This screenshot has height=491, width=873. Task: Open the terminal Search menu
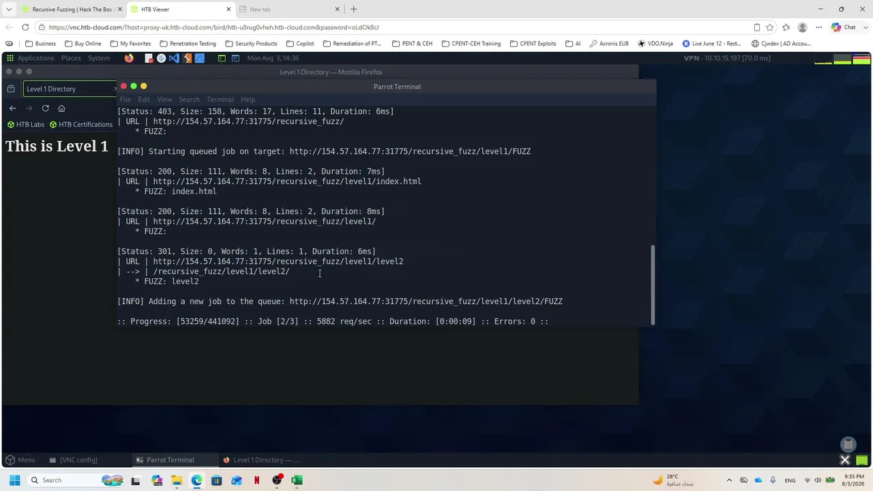[189, 100]
